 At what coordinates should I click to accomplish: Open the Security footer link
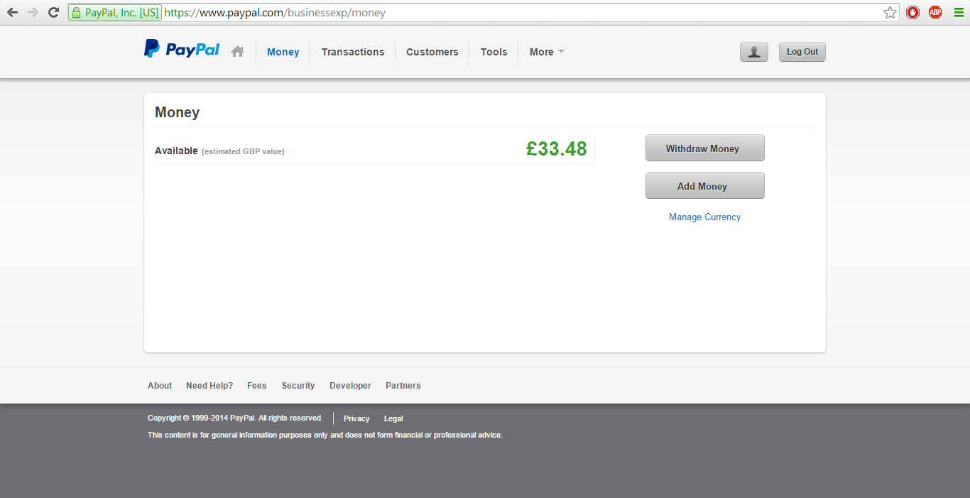click(298, 386)
